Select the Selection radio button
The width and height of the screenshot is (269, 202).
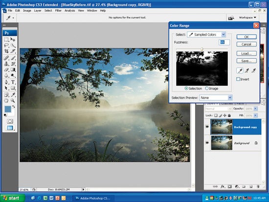[x=186, y=89]
